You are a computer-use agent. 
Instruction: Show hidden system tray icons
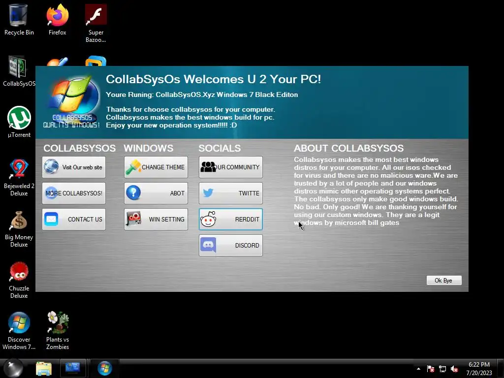[418, 369]
